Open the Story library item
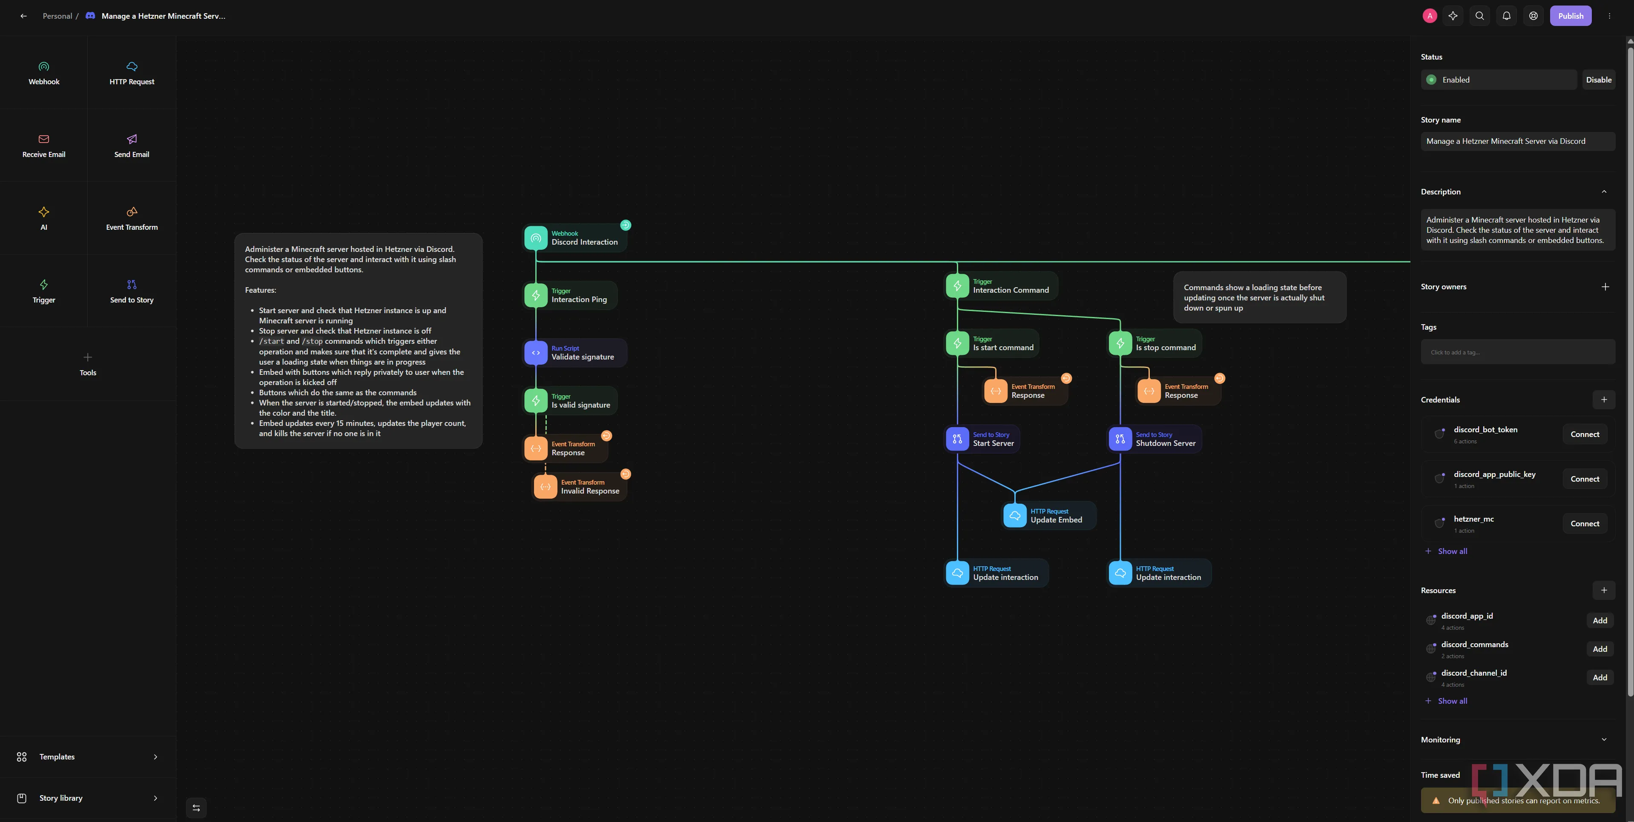1634x822 pixels. [88, 798]
